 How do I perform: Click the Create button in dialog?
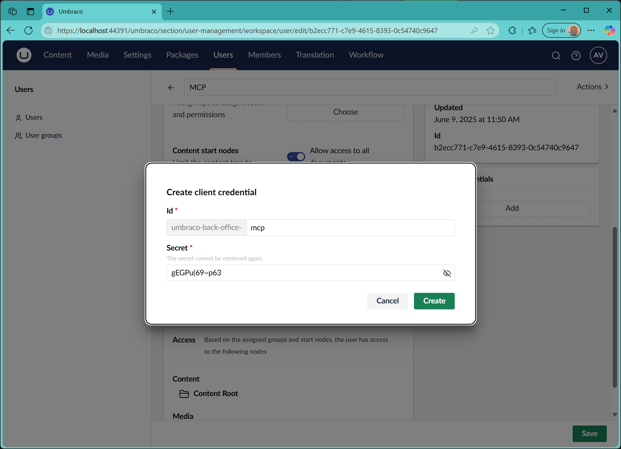(434, 301)
